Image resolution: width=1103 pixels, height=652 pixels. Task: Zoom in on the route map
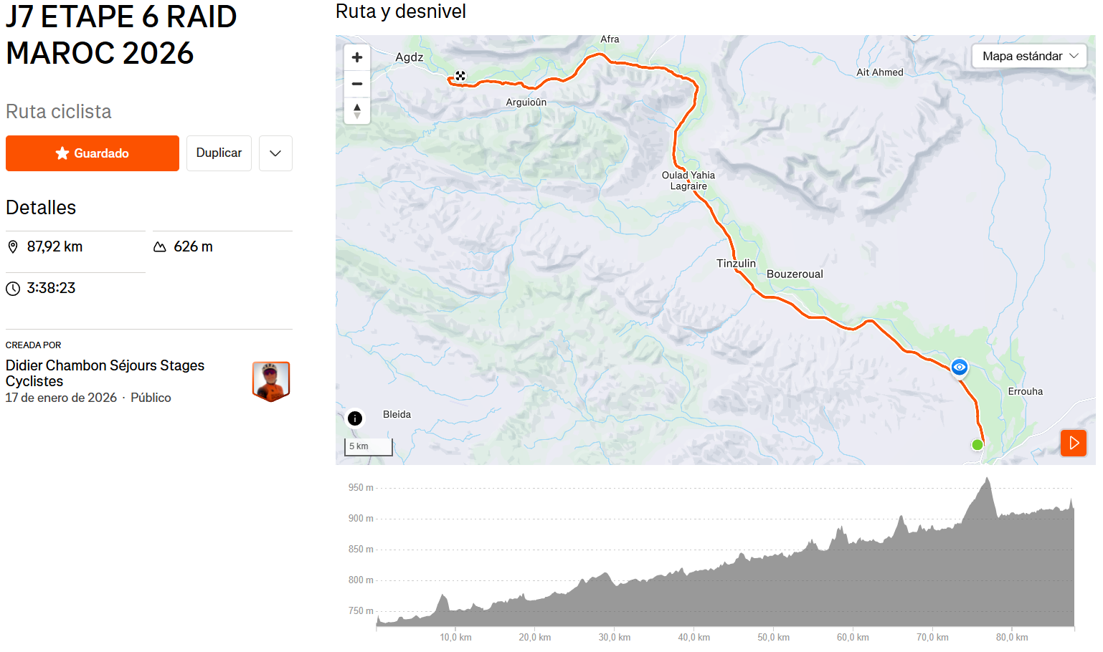coord(357,57)
